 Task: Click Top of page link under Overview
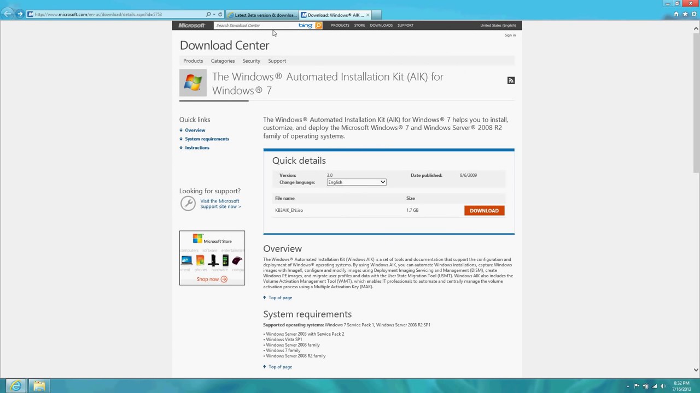click(280, 297)
